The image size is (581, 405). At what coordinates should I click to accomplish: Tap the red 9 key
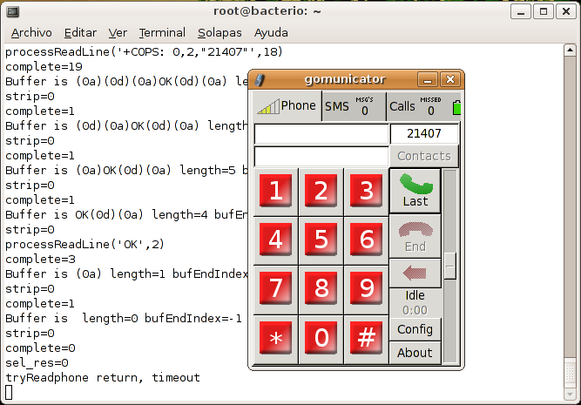[x=366, y=288]
